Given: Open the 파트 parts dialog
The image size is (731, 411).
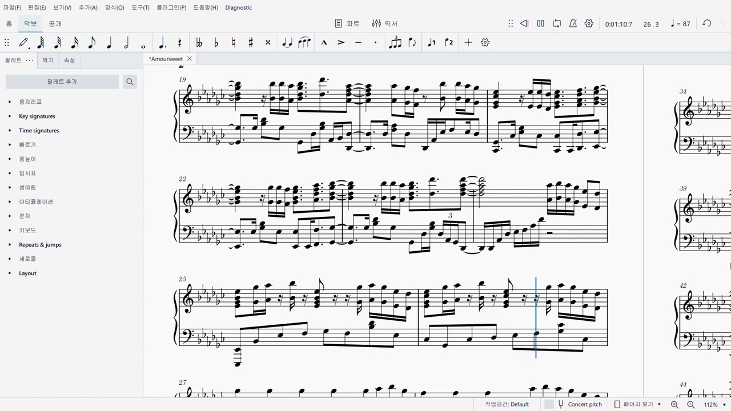Looking at the screenshot, I should point(347,23).
